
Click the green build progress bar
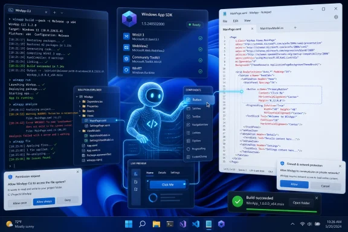coord(282,210)
